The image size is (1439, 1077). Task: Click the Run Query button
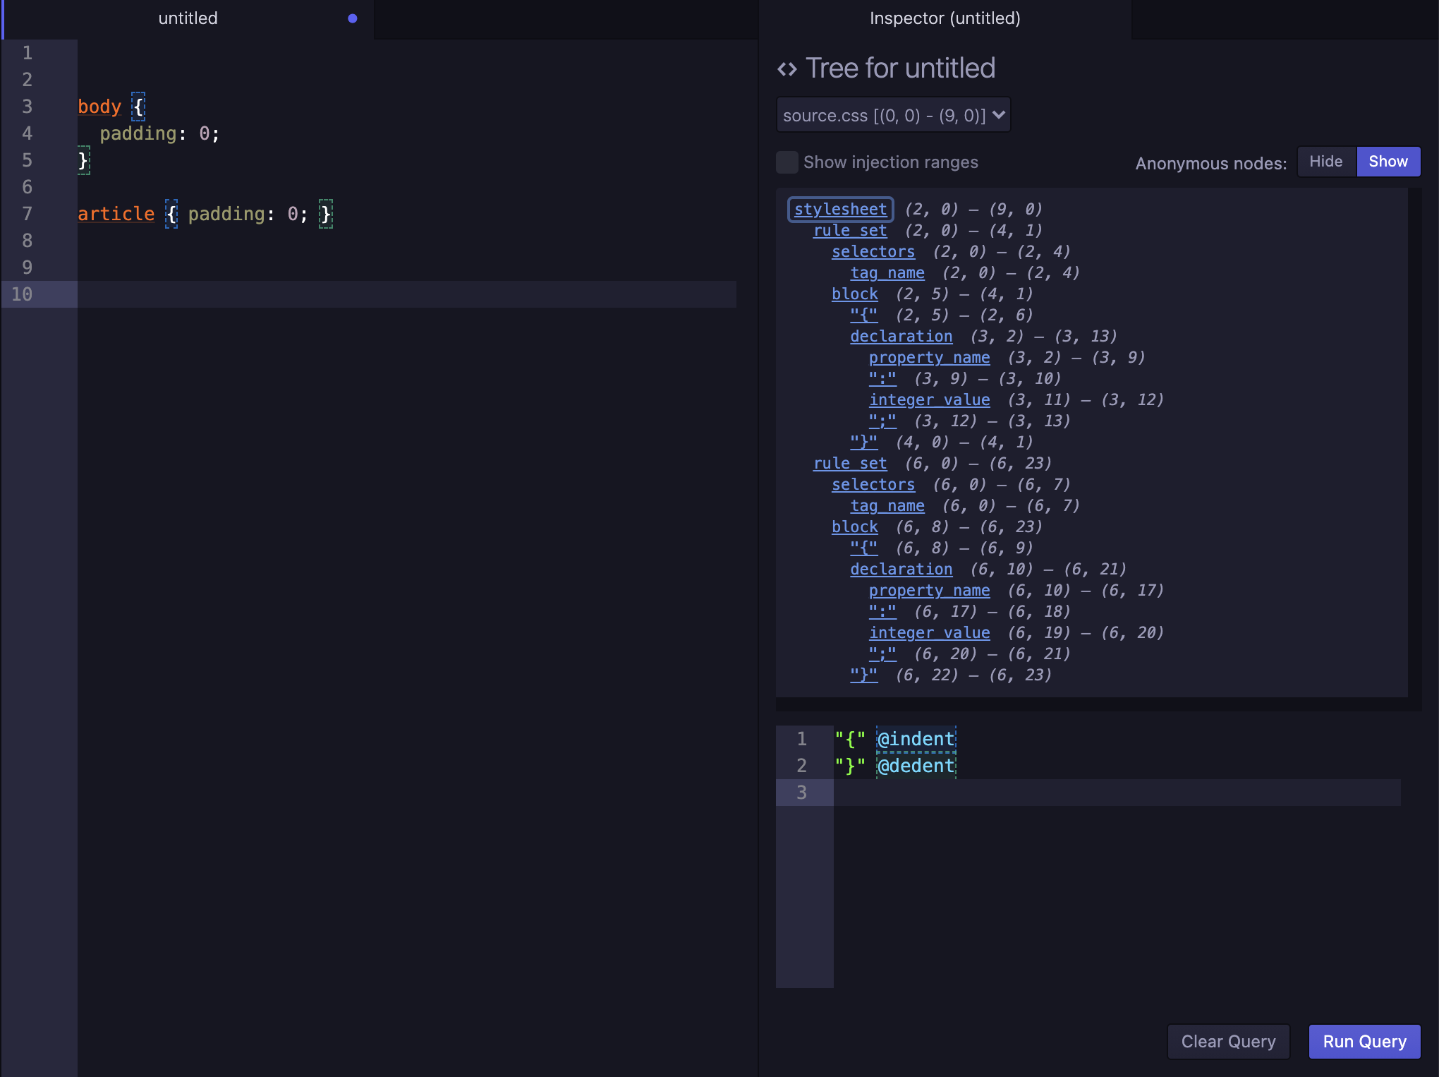coord(1364,1042)
